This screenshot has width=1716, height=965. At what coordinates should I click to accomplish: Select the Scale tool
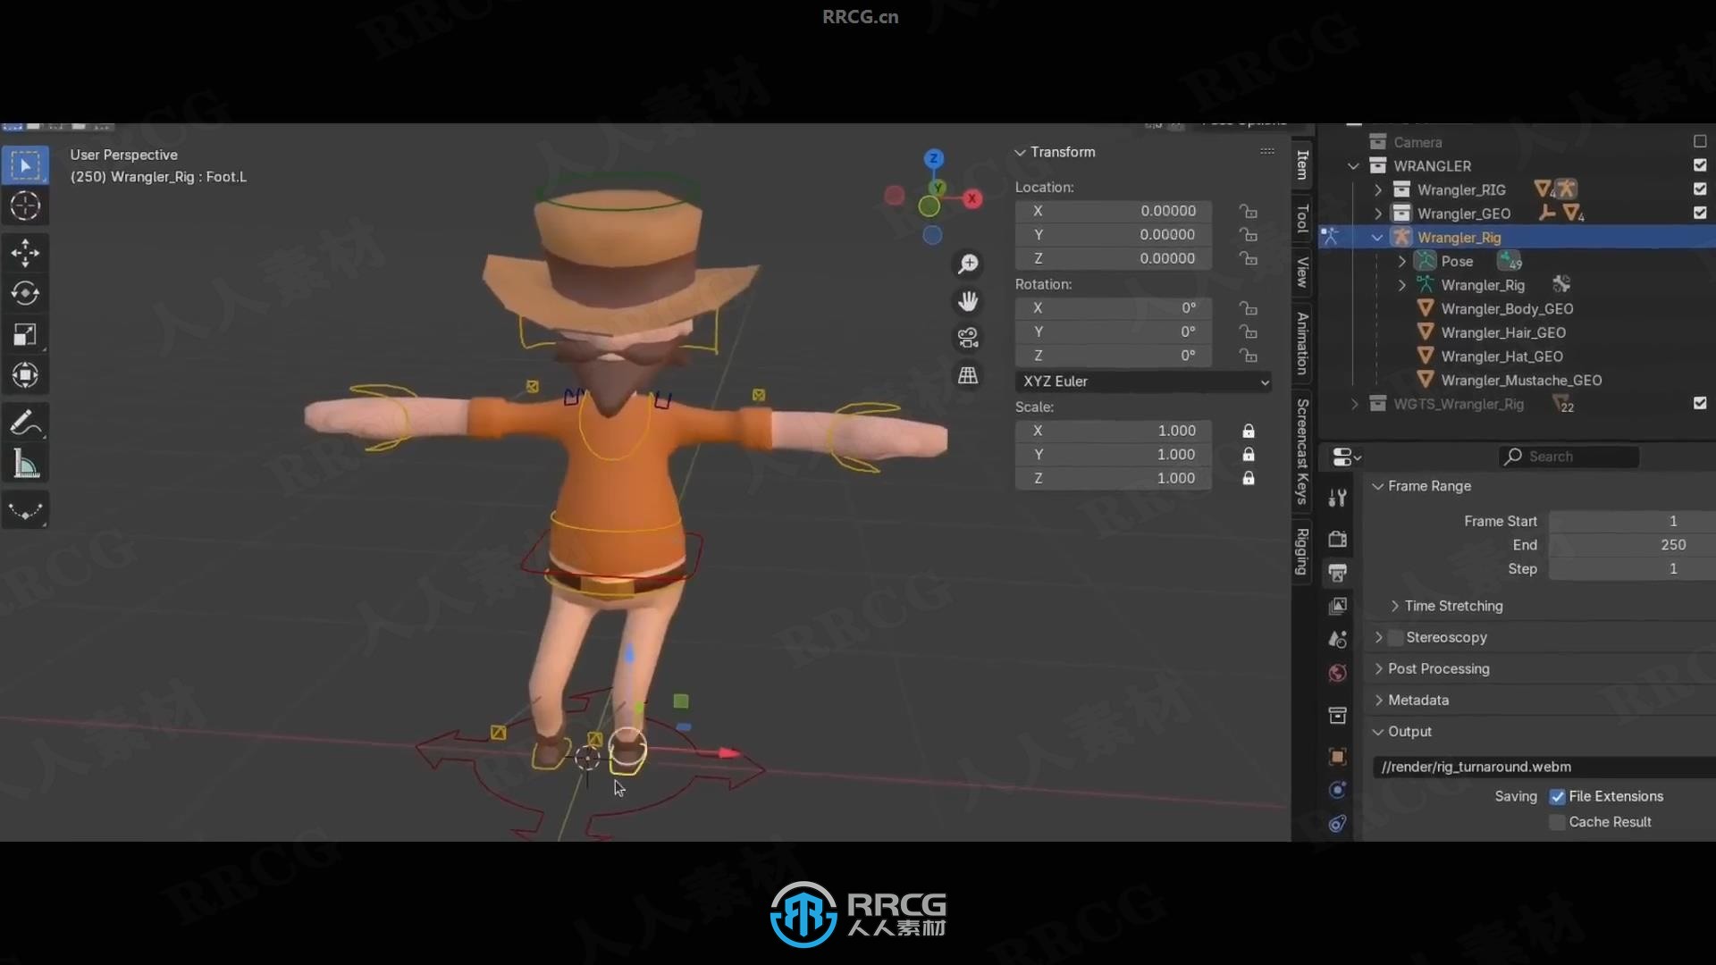[25, 334]
